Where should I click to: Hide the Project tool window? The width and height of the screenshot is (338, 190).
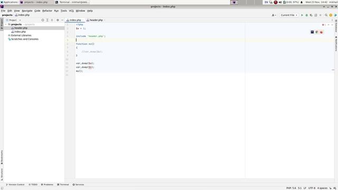[x=62, y=20]
